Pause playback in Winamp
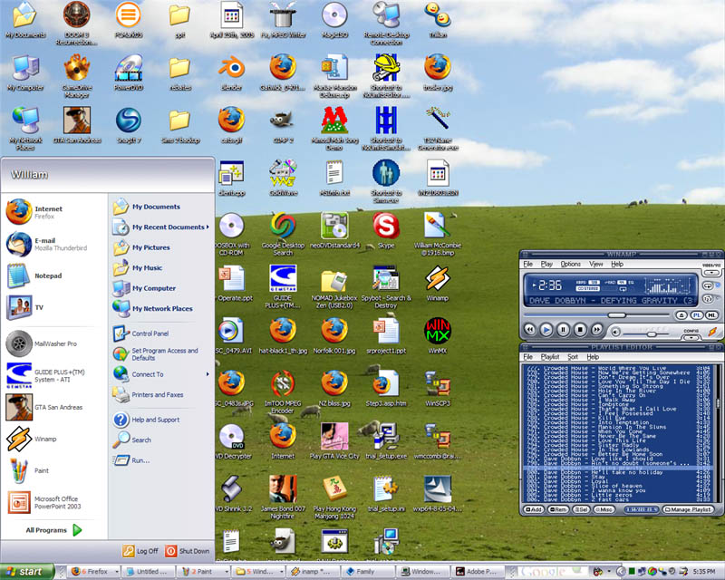 [563, 330]
